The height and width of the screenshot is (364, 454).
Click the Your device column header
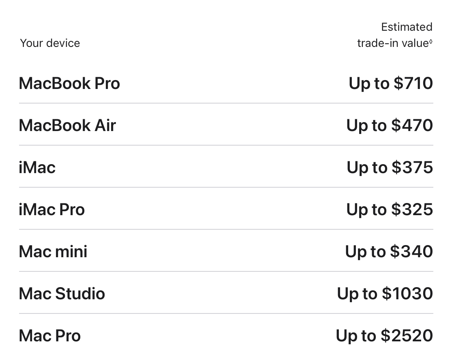50,43
